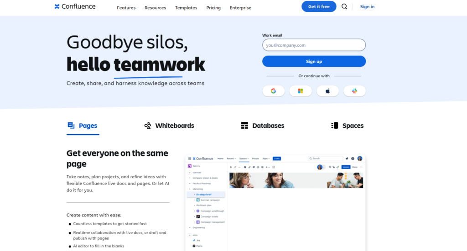Focus the Work email input field
The image size is (467, 251).
pos(314,45)
